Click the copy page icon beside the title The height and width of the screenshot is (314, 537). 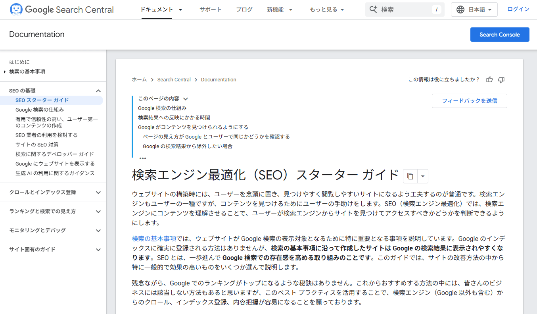pyautogui.click(x=410, y=176)
